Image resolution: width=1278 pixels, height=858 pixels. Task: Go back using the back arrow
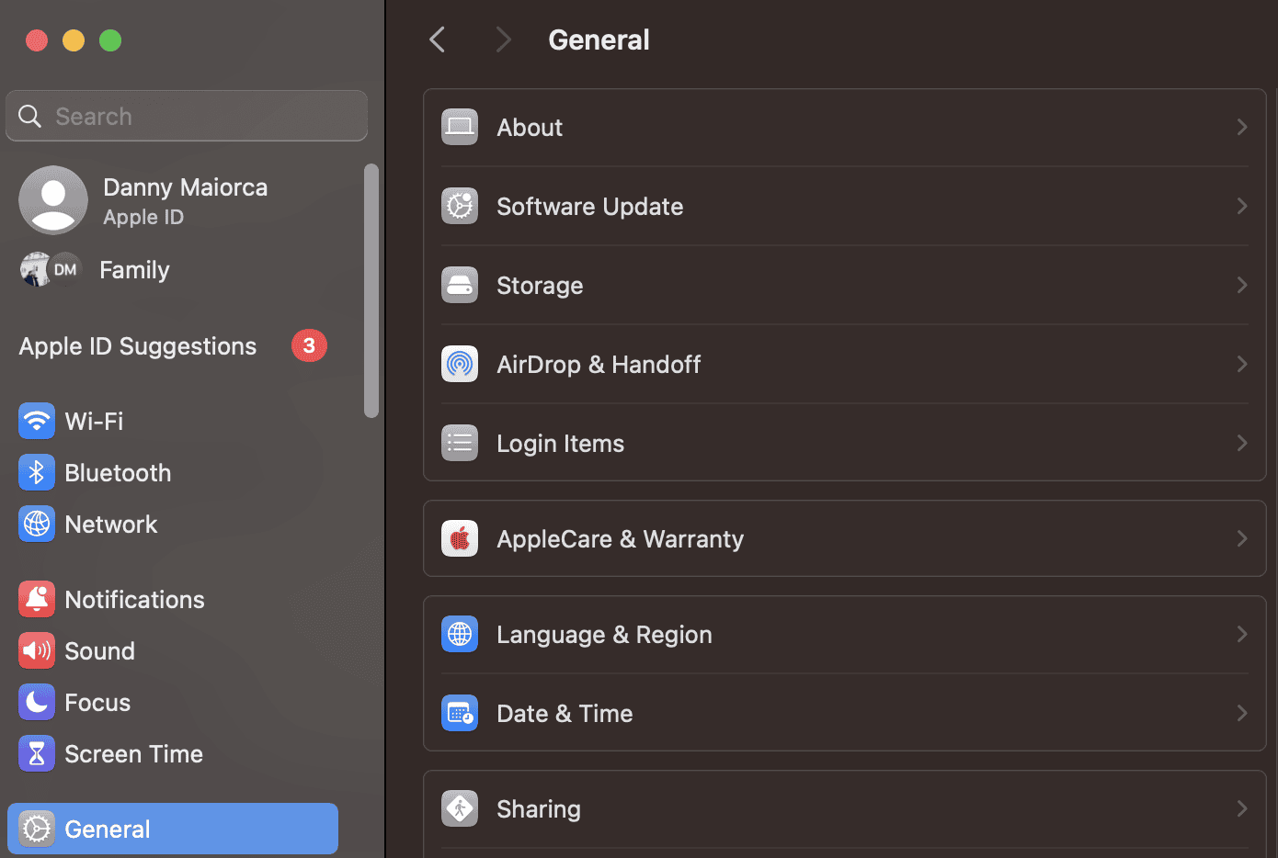[438, 40]
